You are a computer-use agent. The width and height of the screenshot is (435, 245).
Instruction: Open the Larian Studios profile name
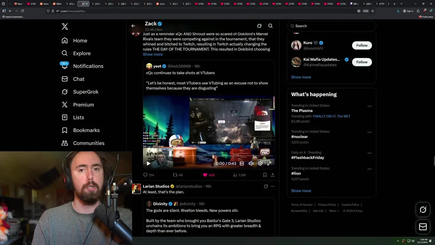[x=156, y=186]
